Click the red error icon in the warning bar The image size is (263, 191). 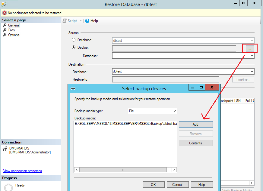[4, 13]
